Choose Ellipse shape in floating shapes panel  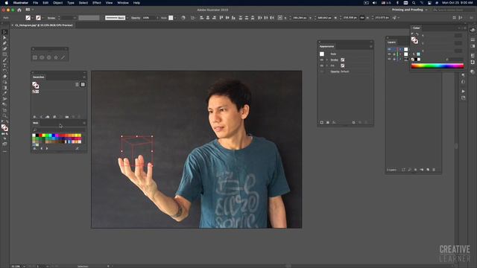tap(42, 57)
